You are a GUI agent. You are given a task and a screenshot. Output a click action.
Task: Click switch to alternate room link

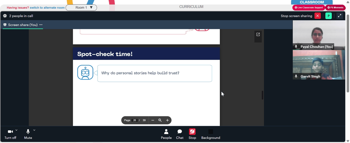[x=47, y=8]
